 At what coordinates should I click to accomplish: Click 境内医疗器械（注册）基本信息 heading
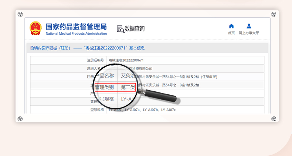click(88, 48)
